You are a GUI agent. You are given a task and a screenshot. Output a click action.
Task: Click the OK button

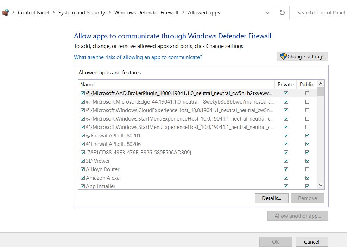pyautogui.click(x=276, y=242)
